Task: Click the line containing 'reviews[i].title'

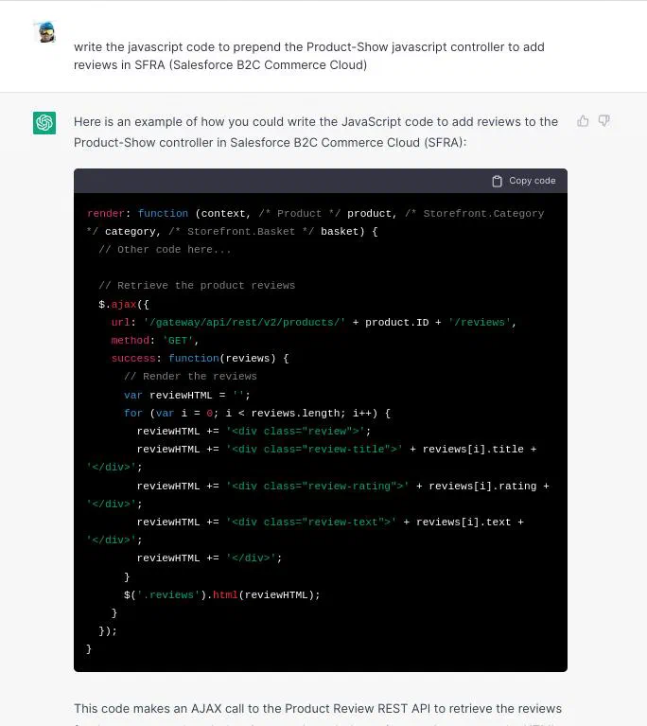Action: coord(337,449)
